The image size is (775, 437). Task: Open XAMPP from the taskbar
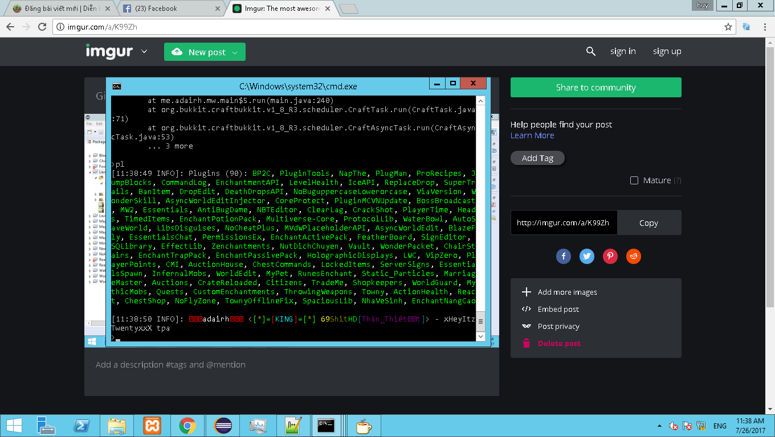point(152,426)
